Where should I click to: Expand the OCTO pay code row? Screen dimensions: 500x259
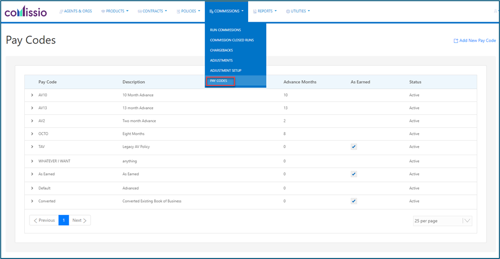point(32,134)
